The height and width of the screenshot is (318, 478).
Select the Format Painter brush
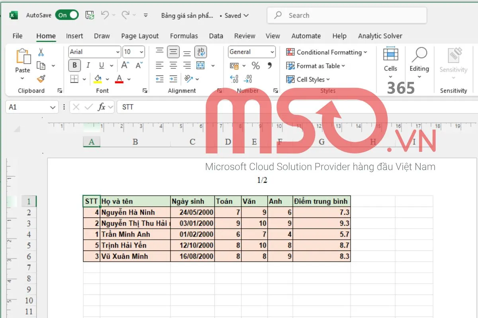[x=41, y=79]
